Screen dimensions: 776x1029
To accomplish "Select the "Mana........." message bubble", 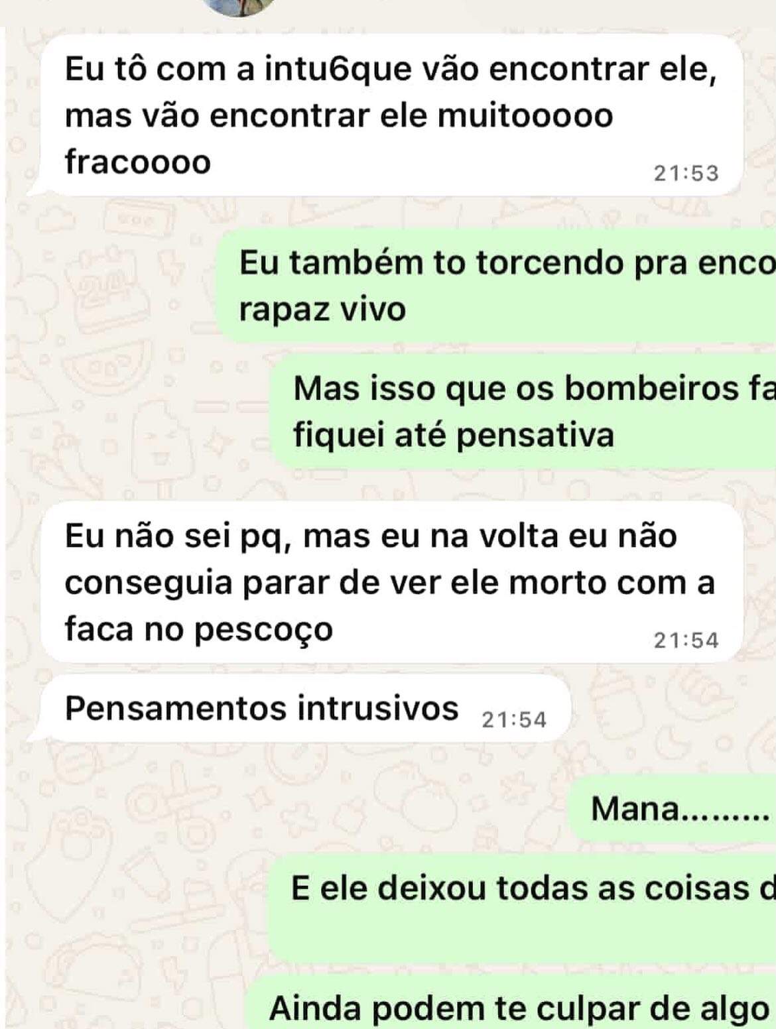I will point(672,809).
